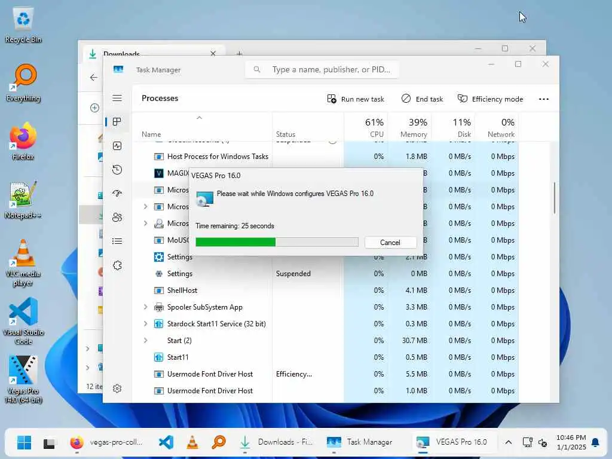Expand Stardock Start11 Service process group
The width and height of the screenshot is (612, 459).
[145, 324]
